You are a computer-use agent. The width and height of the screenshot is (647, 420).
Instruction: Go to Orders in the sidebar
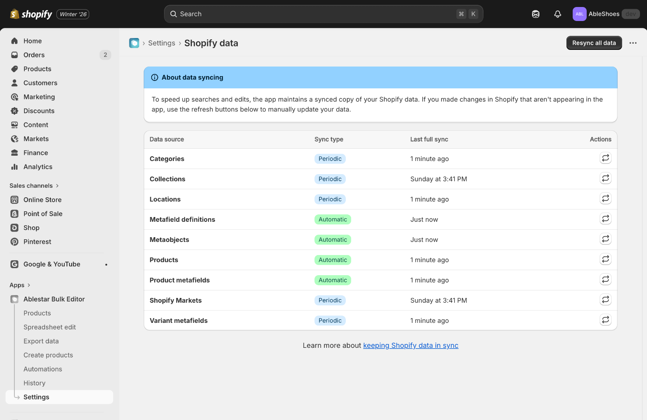point(34,55)
